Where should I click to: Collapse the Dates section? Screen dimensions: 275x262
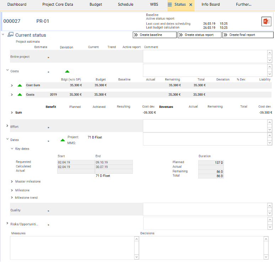(7, 139)
